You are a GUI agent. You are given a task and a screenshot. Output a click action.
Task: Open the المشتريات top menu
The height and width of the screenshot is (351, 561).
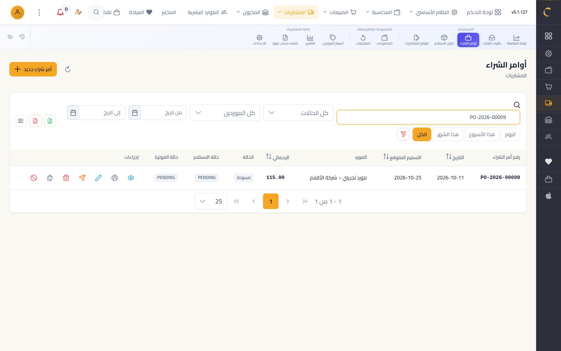(x=296, y=12)
